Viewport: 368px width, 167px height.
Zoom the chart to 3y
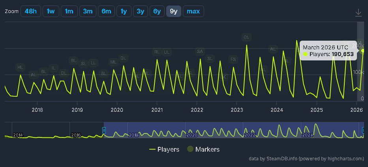click(140, 11)
